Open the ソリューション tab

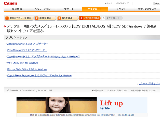pyautogui.click(x=43, y=9)
